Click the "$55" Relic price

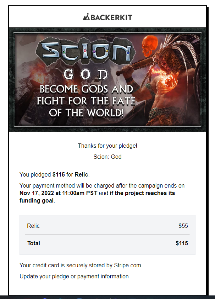point(183,226)
